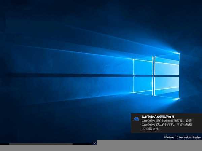The width and height of the screenshot is (202, 151).
Task: Click the OneDrive cloud icon in notification
Action: click(137, 119)
